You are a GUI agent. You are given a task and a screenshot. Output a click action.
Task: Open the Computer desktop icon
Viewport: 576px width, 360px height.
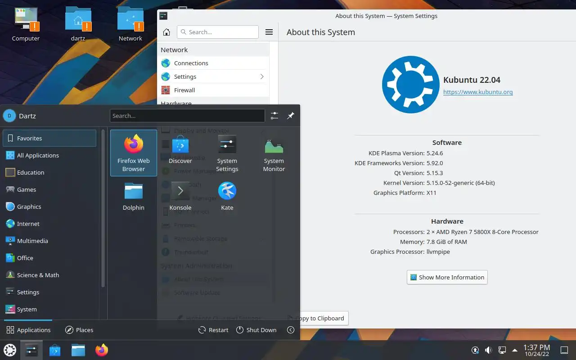point(26,25)
